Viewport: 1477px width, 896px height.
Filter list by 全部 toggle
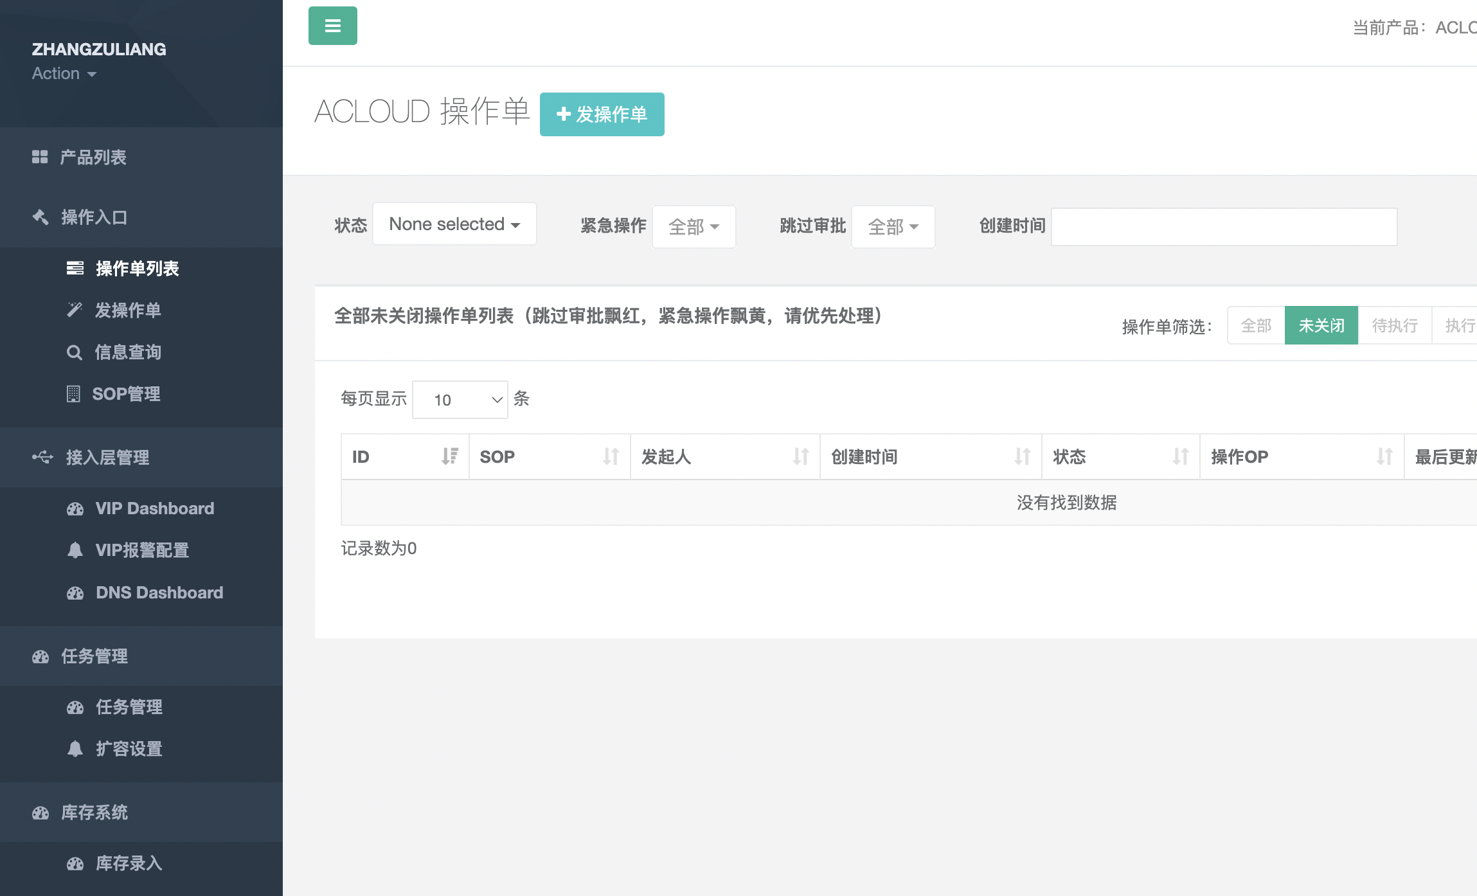click(x=1256, y=325)
